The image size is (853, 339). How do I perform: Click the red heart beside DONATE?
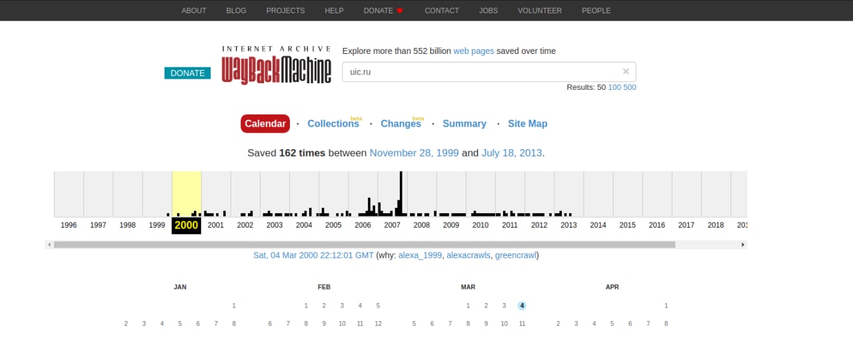400,11
